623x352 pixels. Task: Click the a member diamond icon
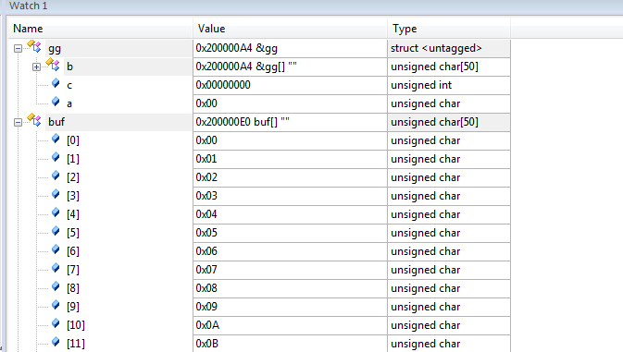tap(56, 102)
